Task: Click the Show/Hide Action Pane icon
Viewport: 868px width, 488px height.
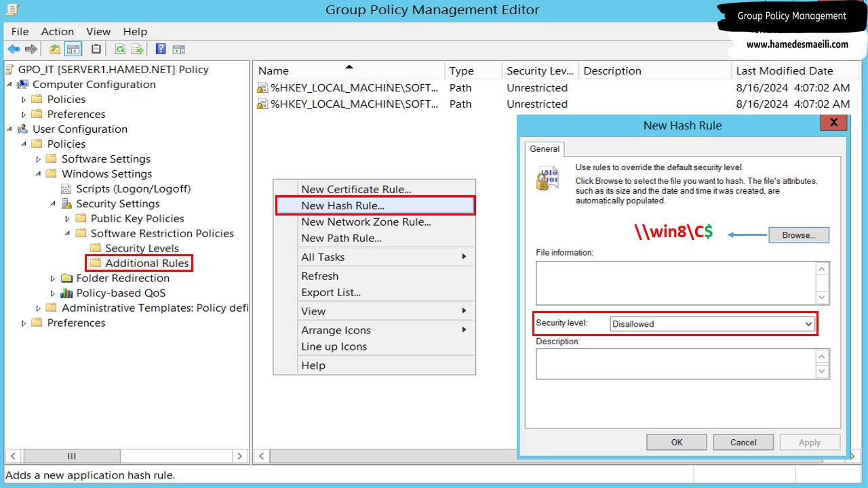Action: pos(178,49)
